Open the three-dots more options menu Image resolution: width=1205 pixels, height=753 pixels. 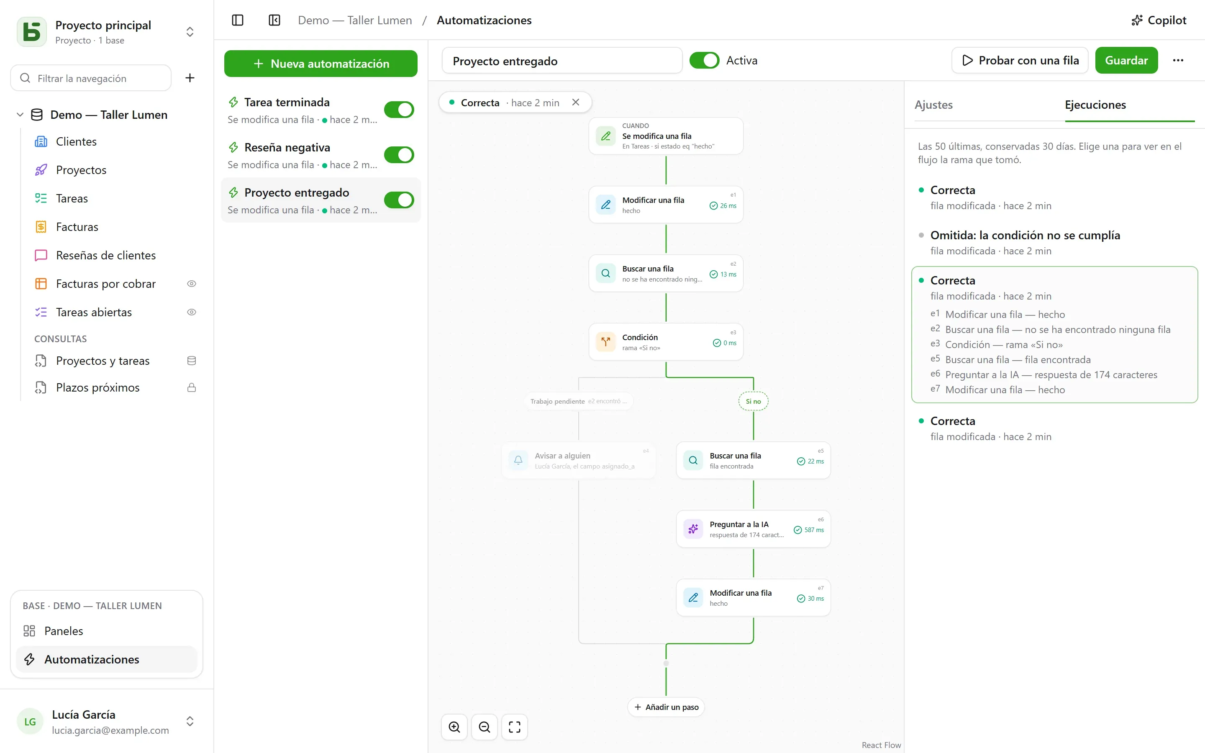point(1178,60)
